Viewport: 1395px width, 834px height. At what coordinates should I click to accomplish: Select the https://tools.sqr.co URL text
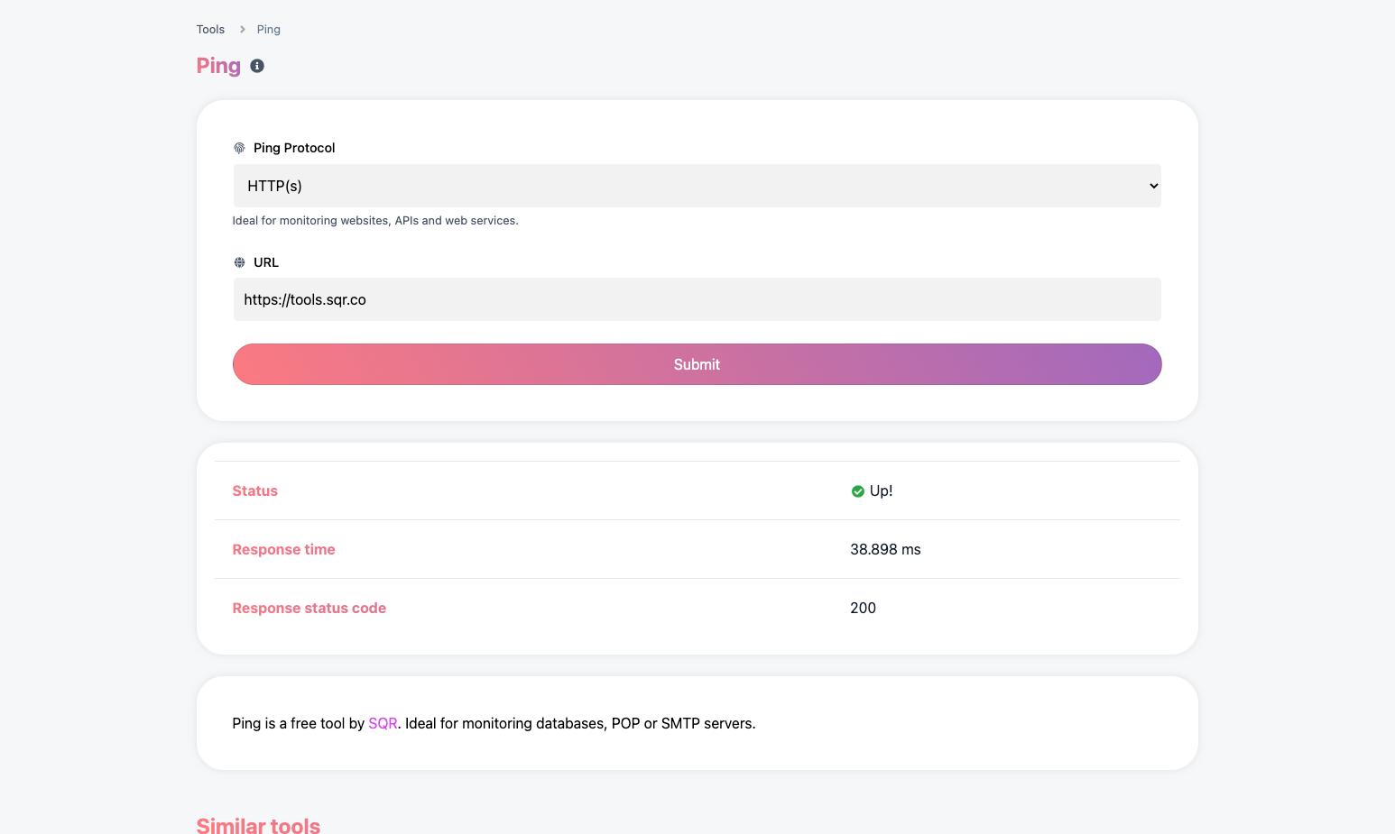pyautogui.click(x=305, y=298)
